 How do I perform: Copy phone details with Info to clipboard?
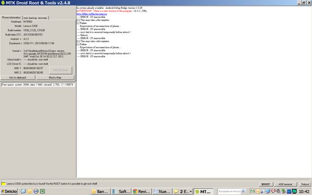pos(18,77)
